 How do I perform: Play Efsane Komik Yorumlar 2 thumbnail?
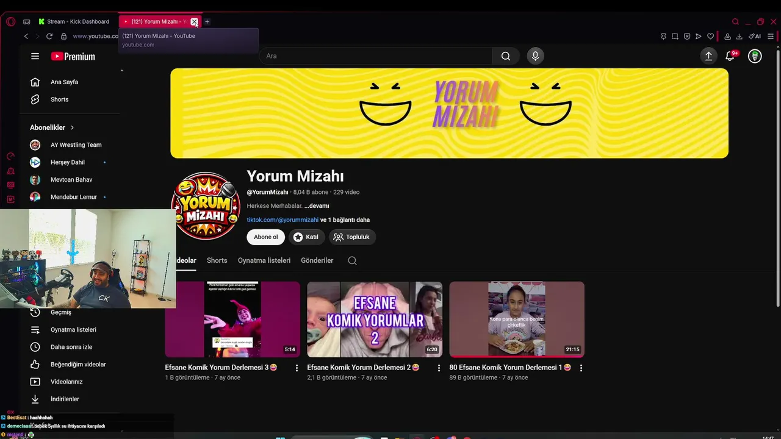pyautogui.click(x=375, y=319)
